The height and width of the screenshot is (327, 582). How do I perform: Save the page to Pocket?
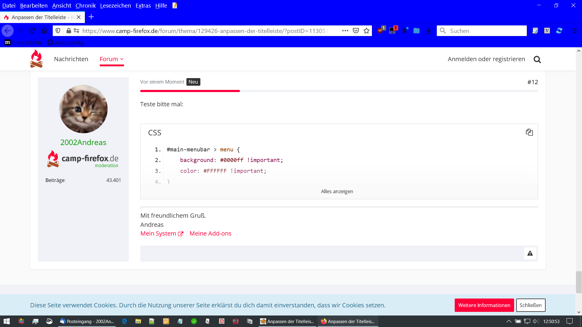[x=356, y=31]
